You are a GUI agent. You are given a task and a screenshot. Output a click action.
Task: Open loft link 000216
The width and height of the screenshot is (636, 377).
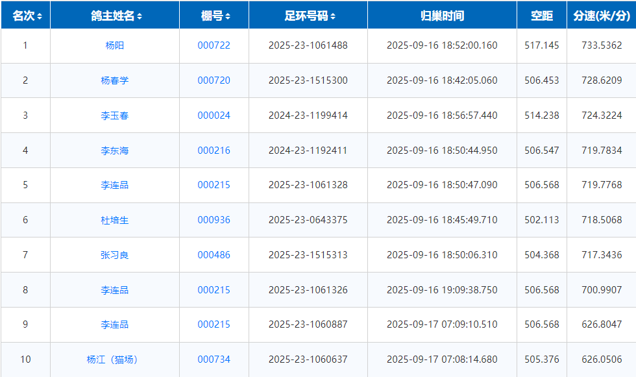(214, 151)
